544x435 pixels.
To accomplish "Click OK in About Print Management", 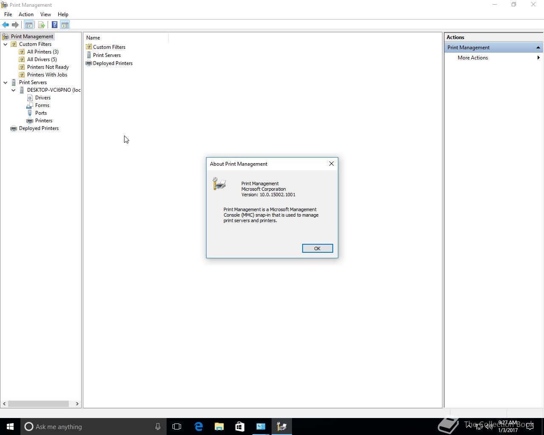I will [317, 249].
